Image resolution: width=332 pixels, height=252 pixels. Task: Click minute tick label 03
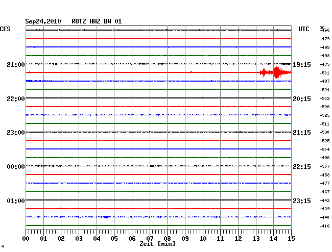79,239
